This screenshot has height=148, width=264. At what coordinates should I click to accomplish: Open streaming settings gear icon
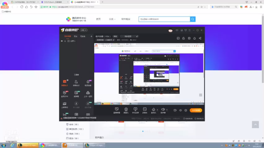[186, 111]
